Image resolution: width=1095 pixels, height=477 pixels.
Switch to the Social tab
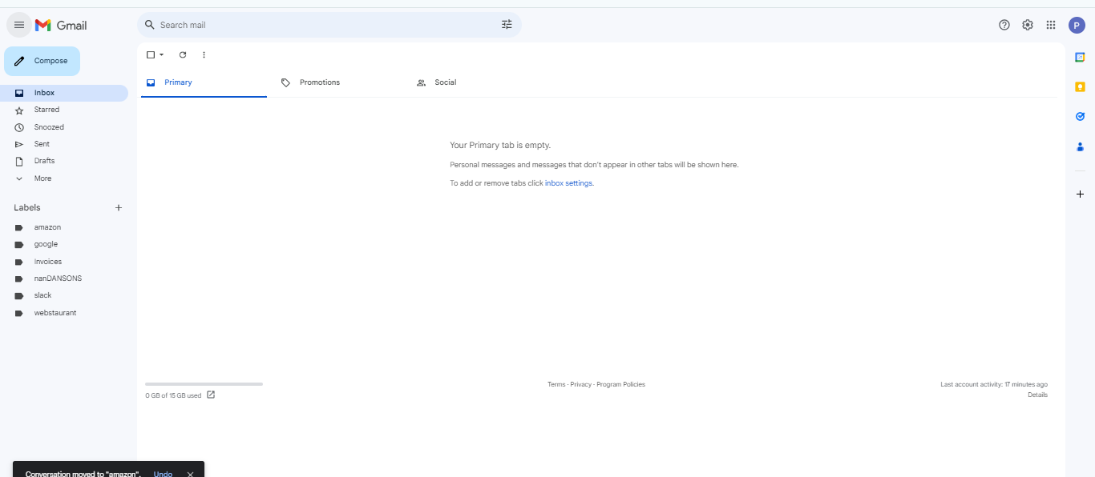[475, 82]
